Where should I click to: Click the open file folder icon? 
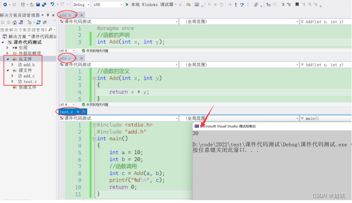[x=32, y=4]
